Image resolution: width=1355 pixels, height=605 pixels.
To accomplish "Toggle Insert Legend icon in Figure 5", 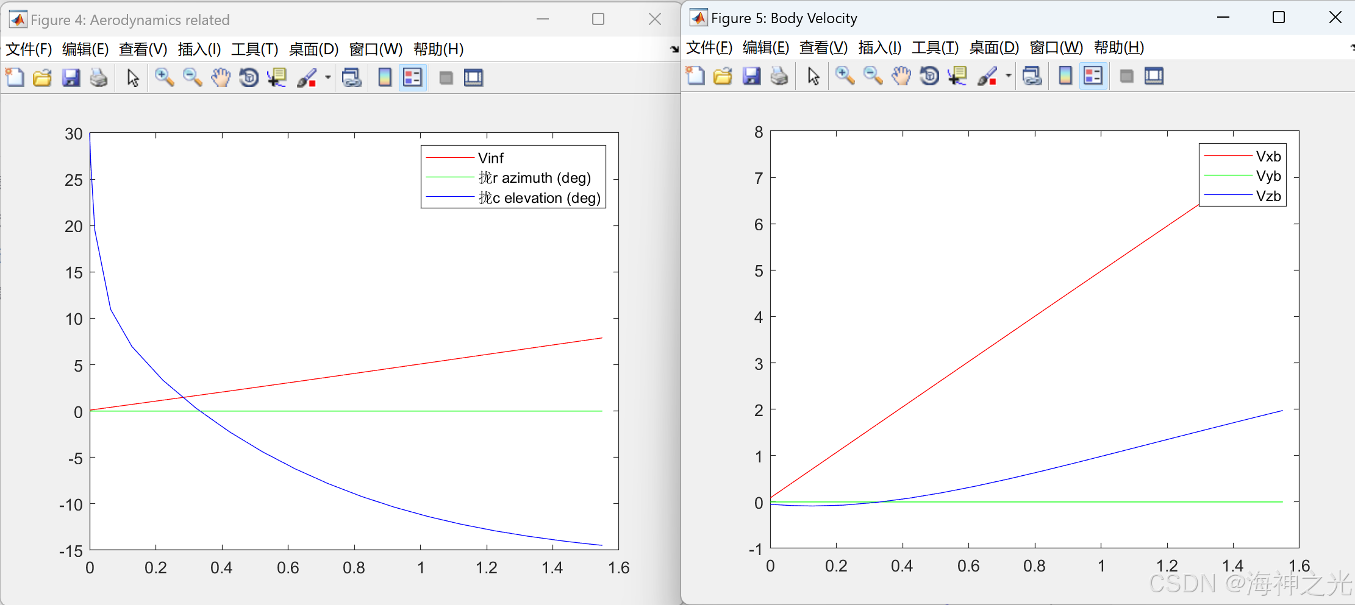I will coord(1093,76).
